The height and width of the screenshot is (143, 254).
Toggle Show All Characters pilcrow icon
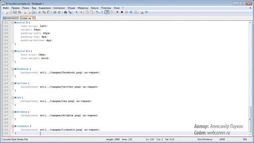[102, 12]
